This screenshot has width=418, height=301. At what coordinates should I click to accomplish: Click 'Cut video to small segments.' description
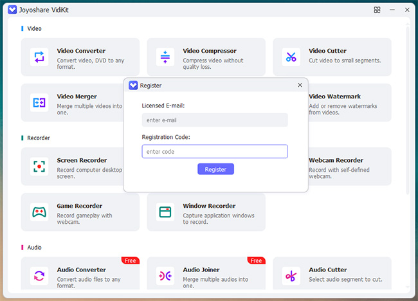click(x=345, y=60)
